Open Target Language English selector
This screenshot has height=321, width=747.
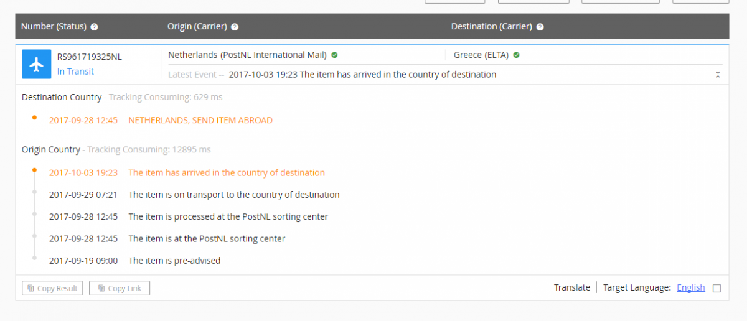(691, 287)
